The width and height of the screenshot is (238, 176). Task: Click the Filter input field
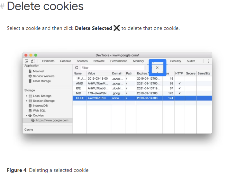[x=113, y=68]
